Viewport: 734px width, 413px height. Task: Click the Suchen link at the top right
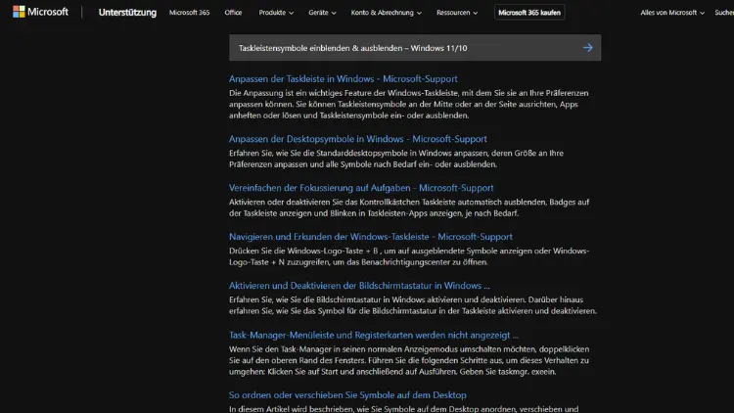tap(724, 13)
